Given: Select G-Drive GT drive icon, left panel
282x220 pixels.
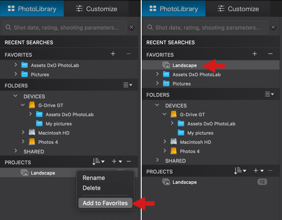Looking at the screenshot, I should [32, 105].
